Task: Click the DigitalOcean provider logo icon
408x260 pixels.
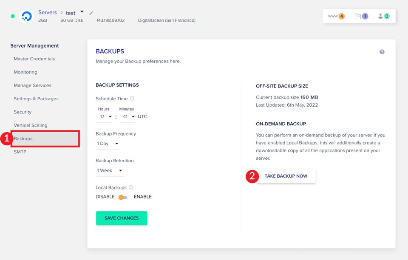Action: pos(26,17)
